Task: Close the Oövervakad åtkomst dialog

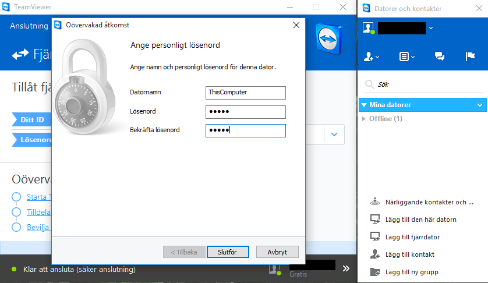Action: 296,25
